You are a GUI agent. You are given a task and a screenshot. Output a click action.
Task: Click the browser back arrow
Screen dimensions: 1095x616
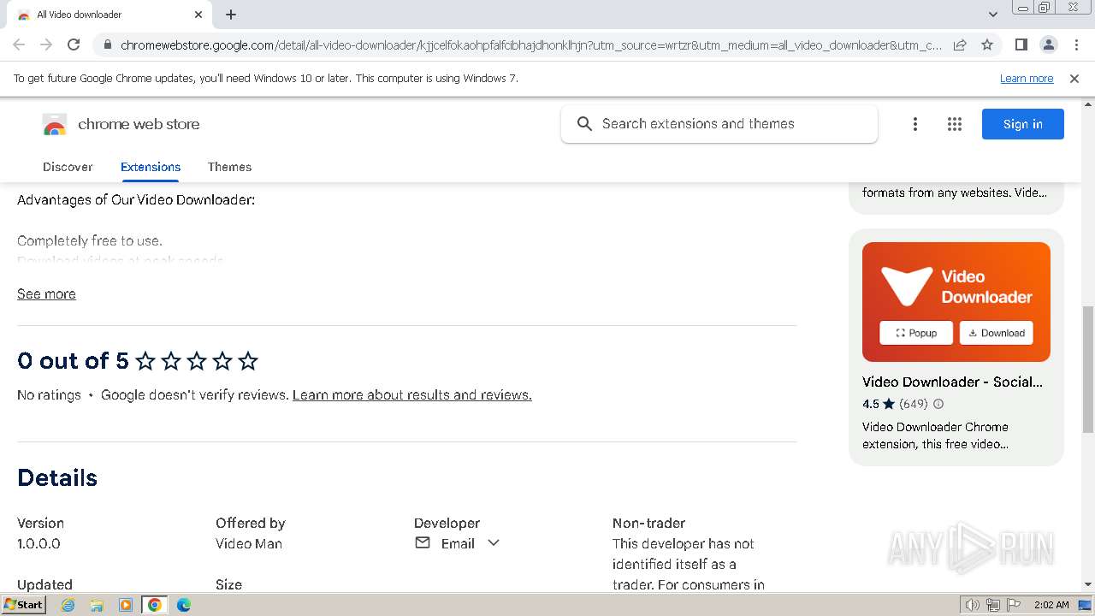19,44
